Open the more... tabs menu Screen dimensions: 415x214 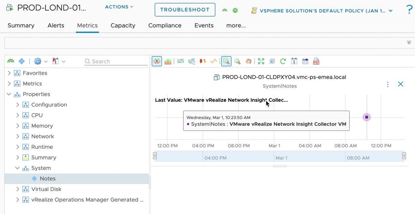(x=236, y=25)
